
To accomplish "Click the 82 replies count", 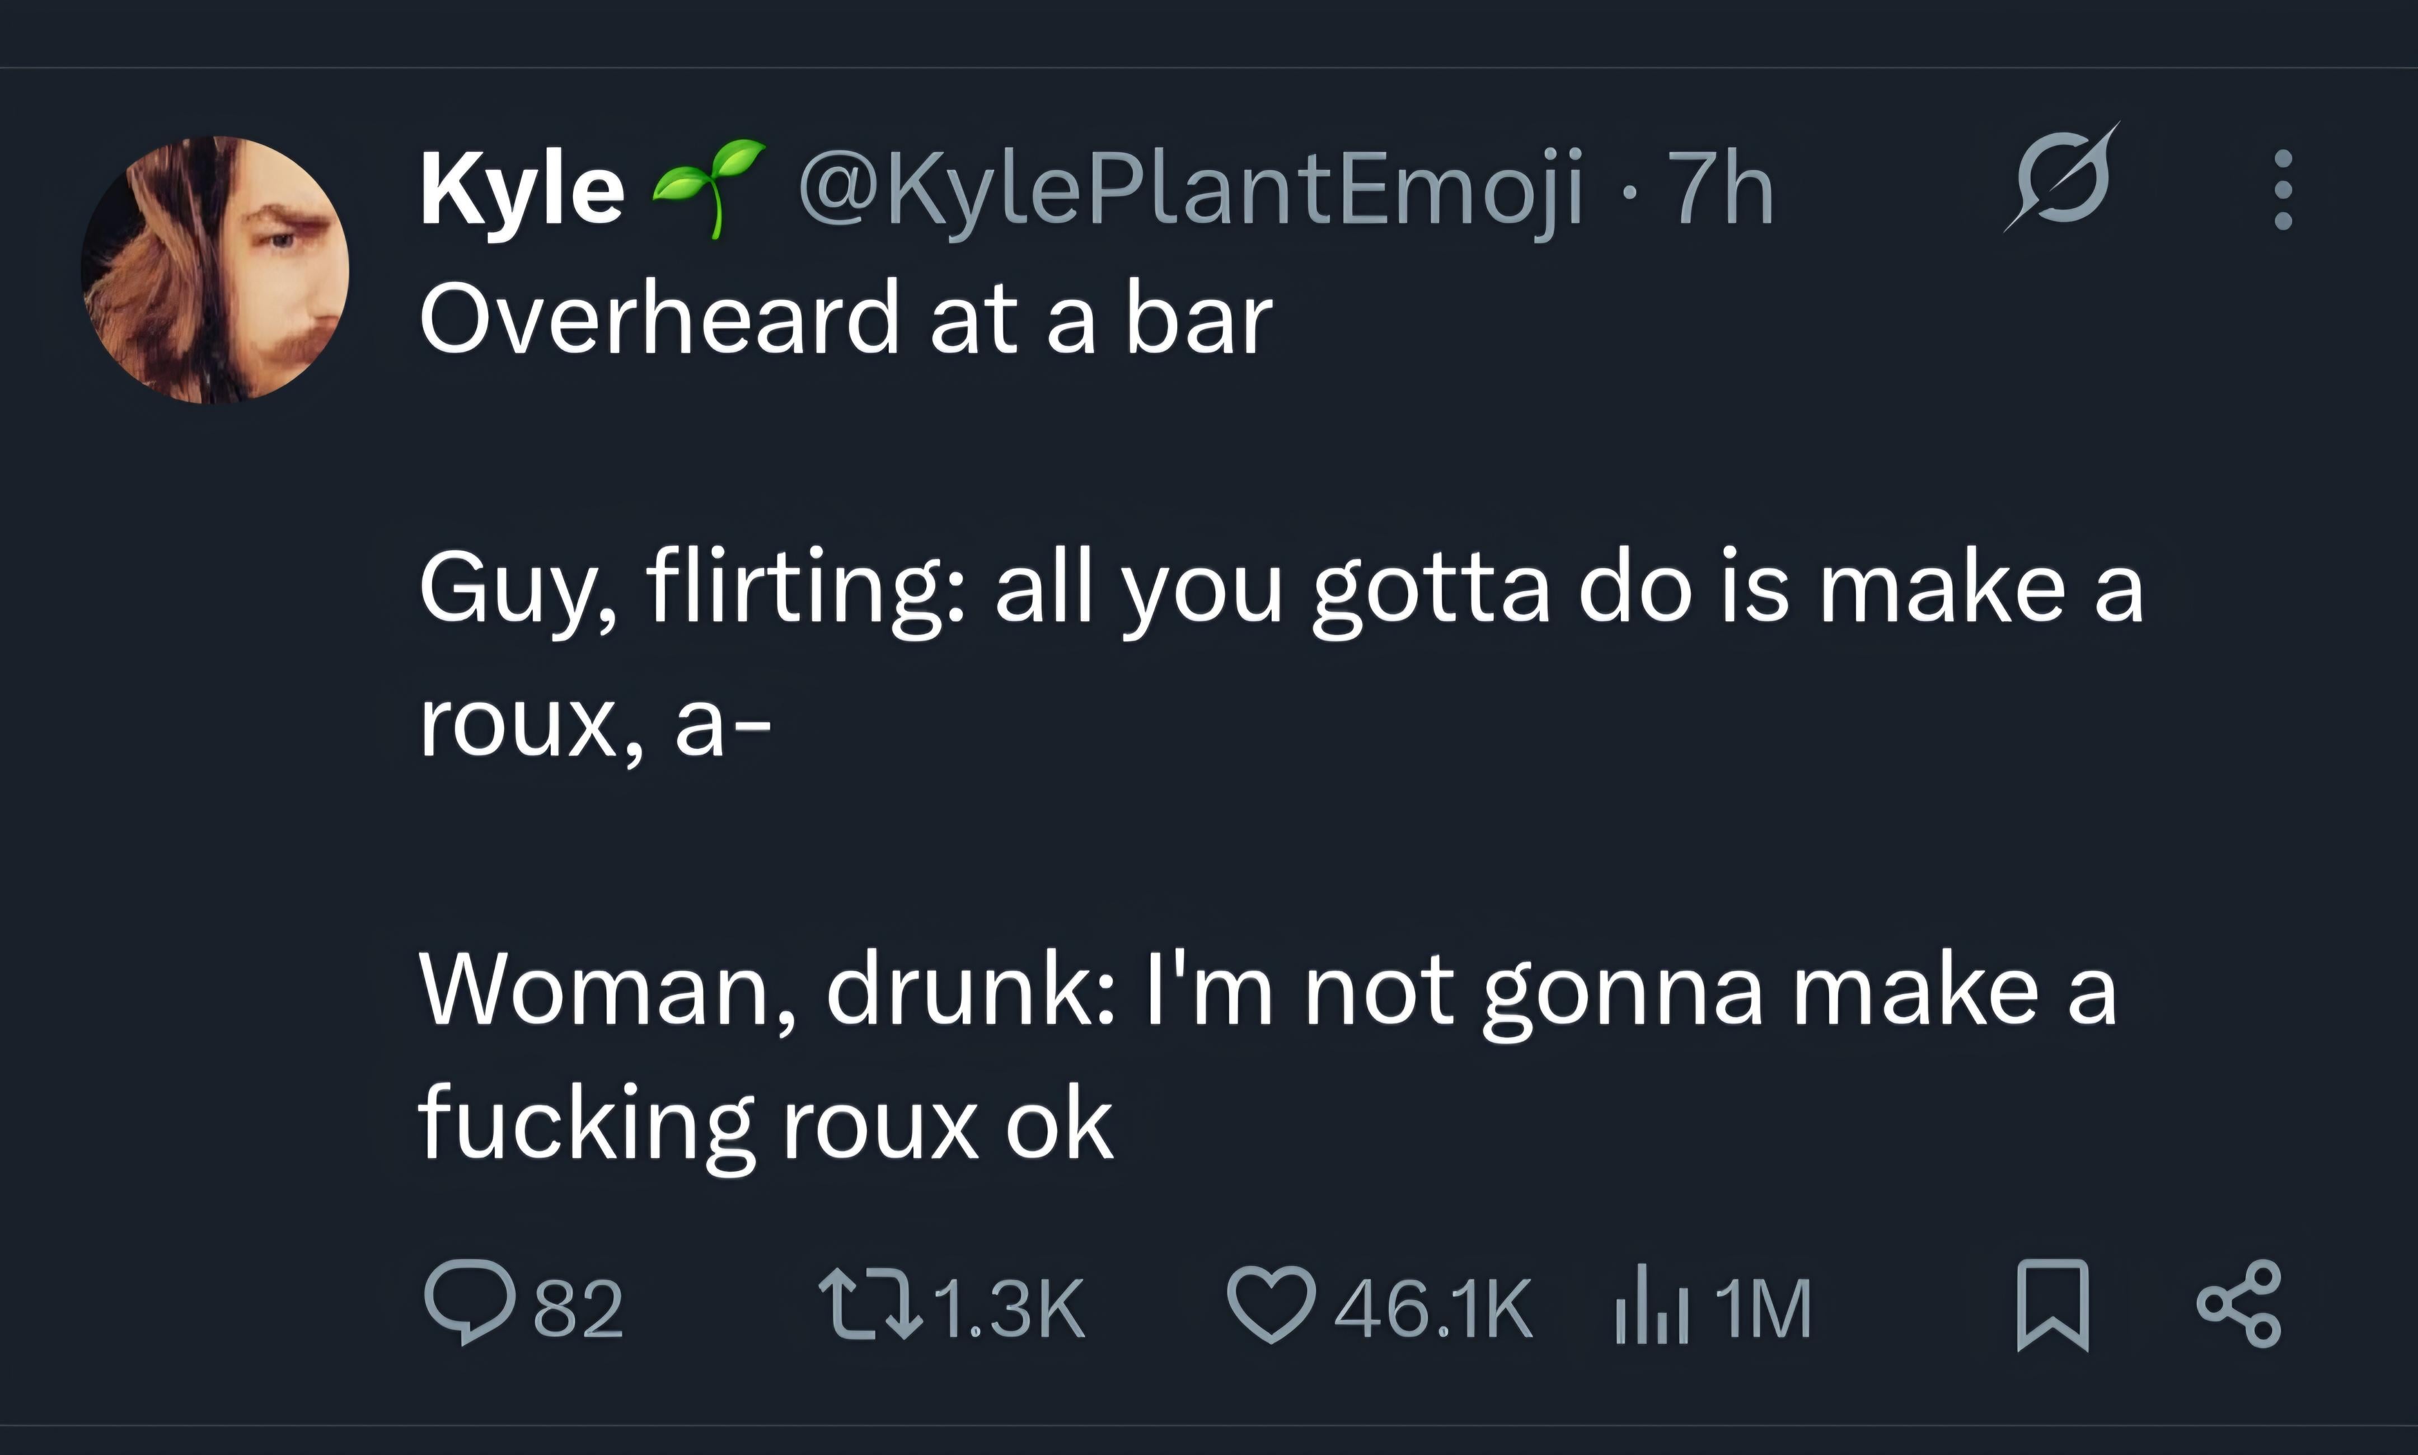I will pyautogui.click(x=579, y=1308).
